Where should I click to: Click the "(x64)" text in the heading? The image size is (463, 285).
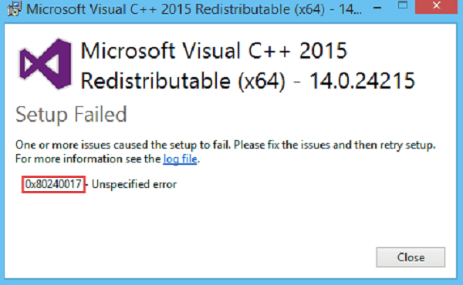click(x=262, y=81)
